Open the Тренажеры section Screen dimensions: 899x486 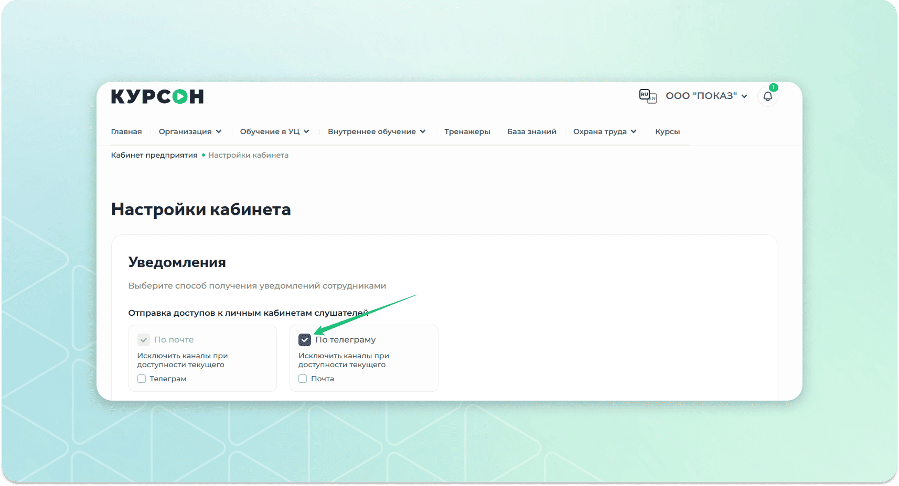[x=467, y=131]
